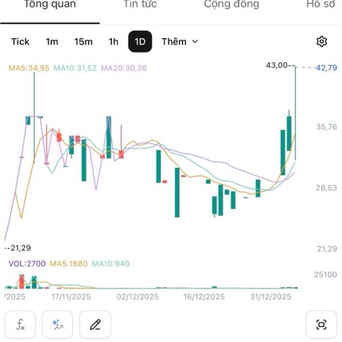Switch to Tin tức tab
342x342 pixels.
click(x=140, y=5)
